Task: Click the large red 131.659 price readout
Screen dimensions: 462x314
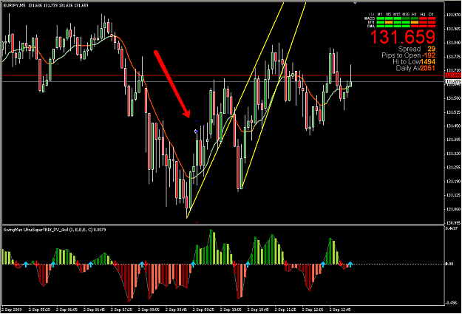Action: coord(402,37)
